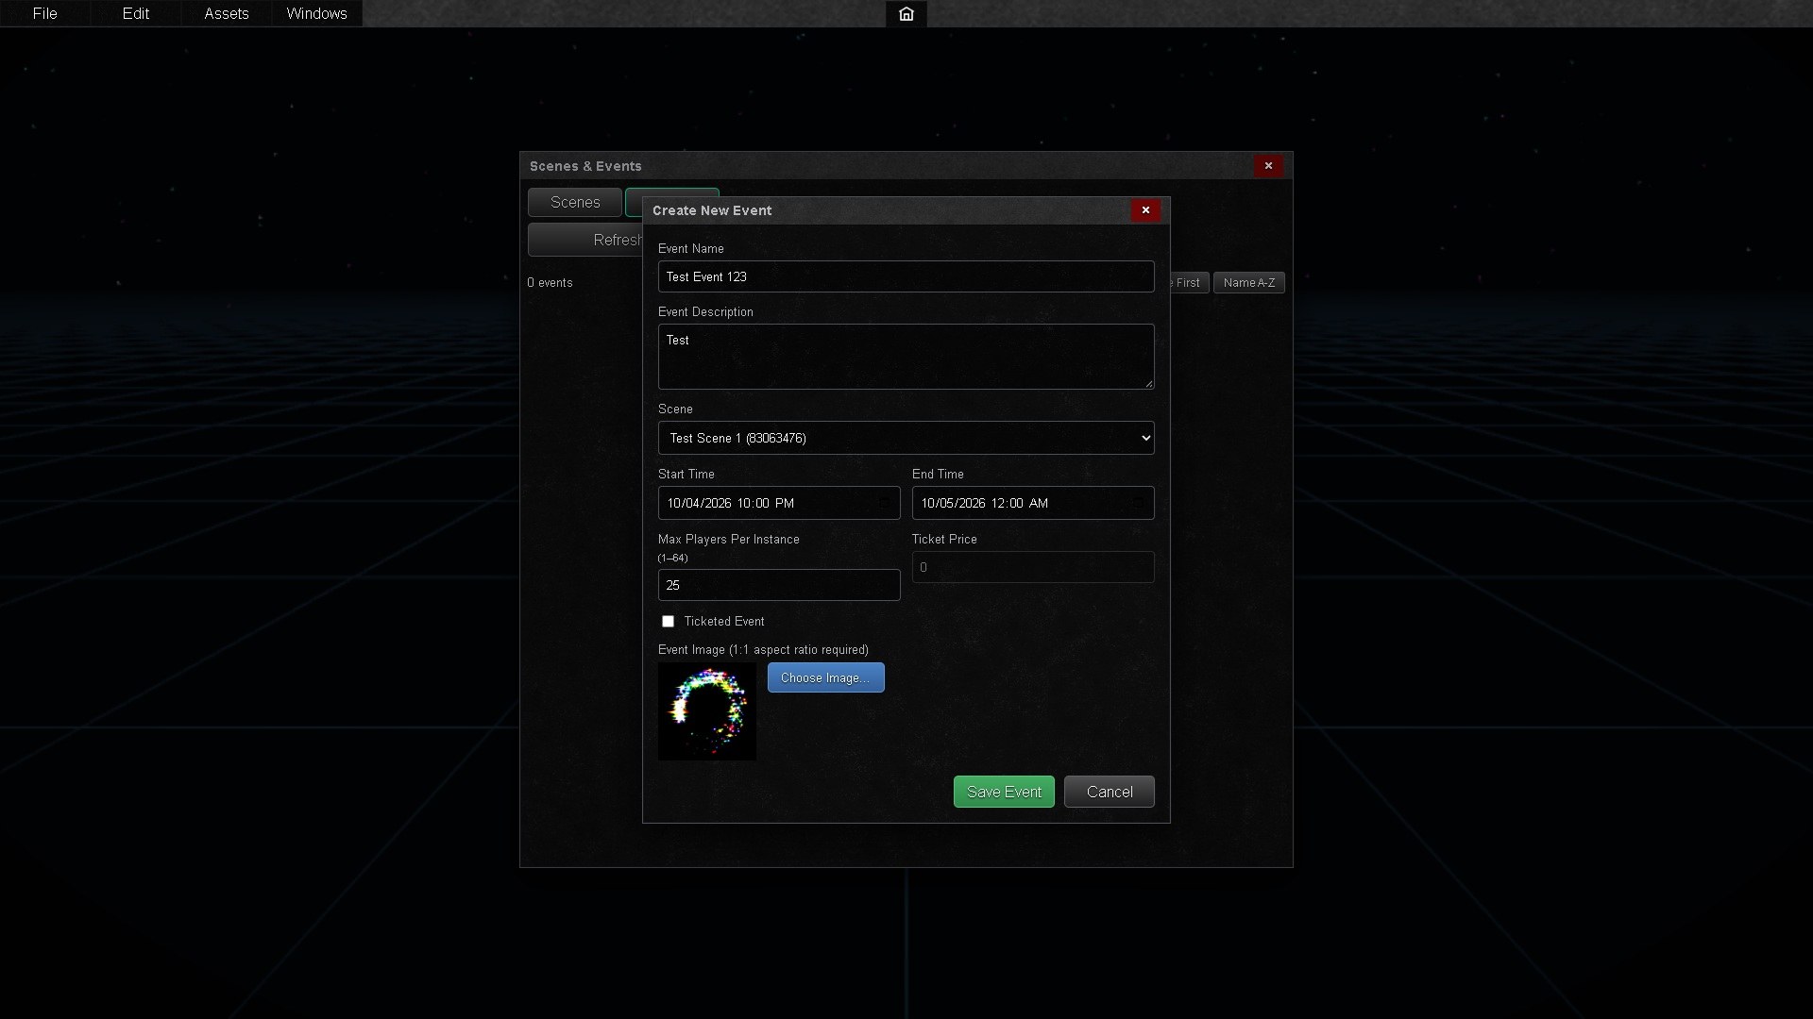Screen dimensions: 1813x1019
Task: Click Choose Image button
Action: [x=825, y=677]
